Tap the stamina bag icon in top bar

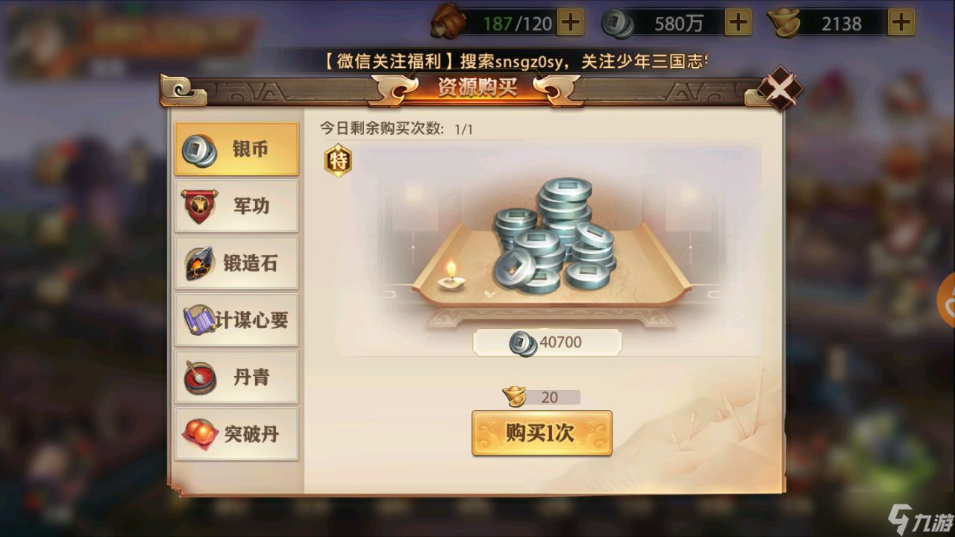coord(448,22)
